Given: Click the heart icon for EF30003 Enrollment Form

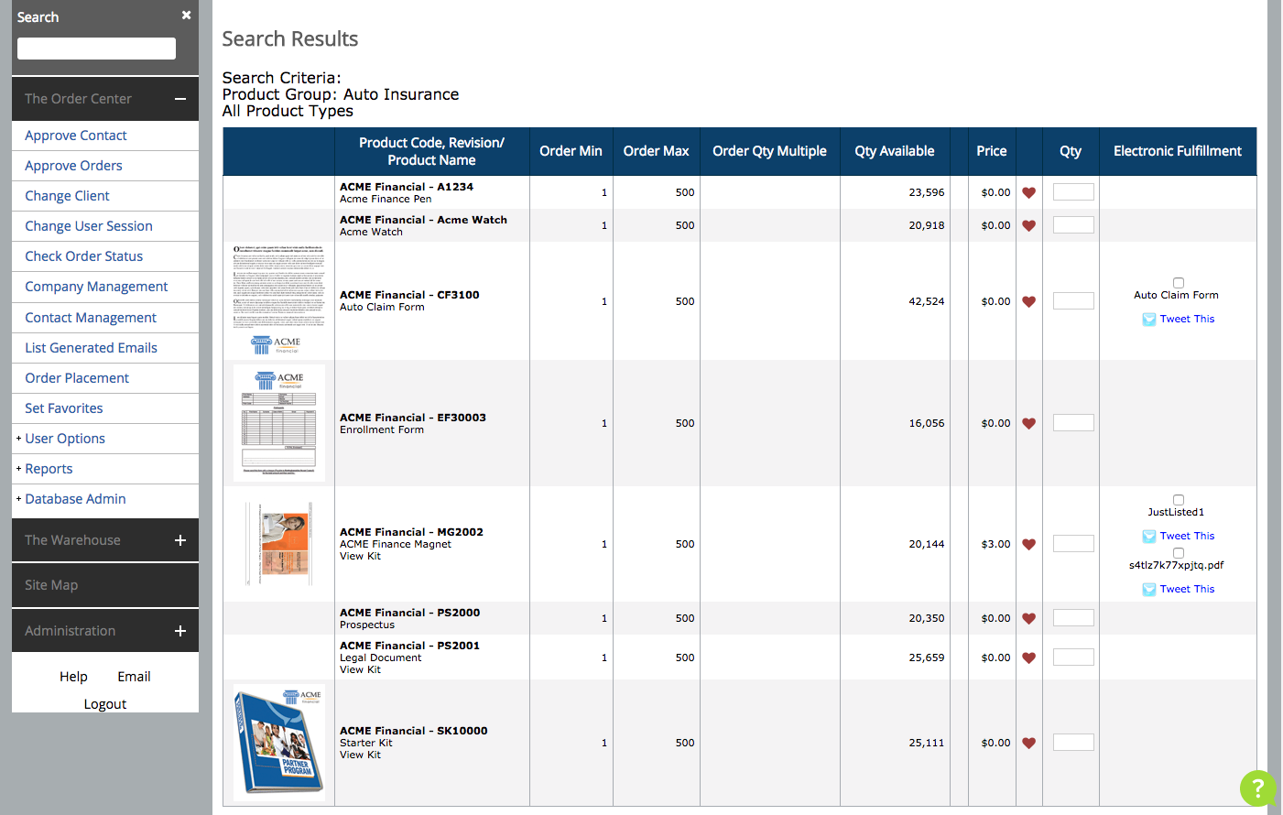Looking at the screenshot, I should coord(1028,424).
